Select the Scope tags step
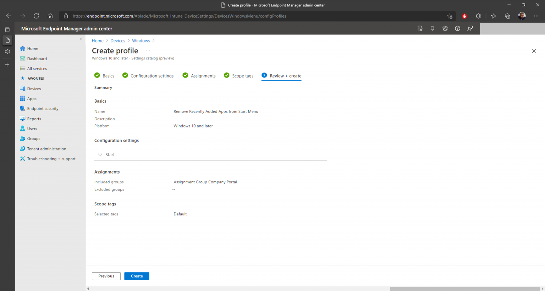Viewport: 545px width, 291px height. [x=243, y=76]
